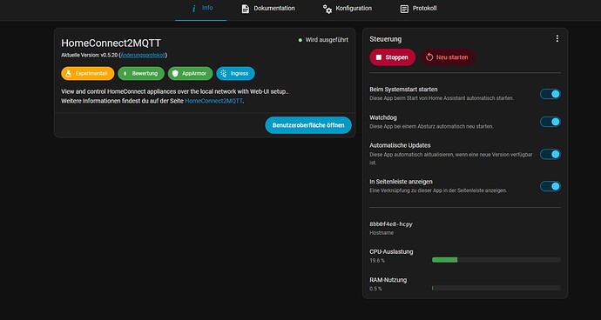Image resolution: width=601 pixels, height=320 pixels.
Task: Click the 19.6 % CPU value
Action: click(377, 261)
